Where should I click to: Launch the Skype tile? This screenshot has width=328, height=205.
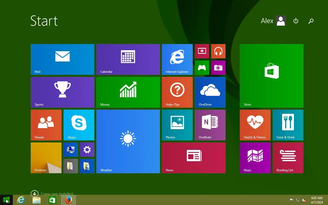coord(79,125)
